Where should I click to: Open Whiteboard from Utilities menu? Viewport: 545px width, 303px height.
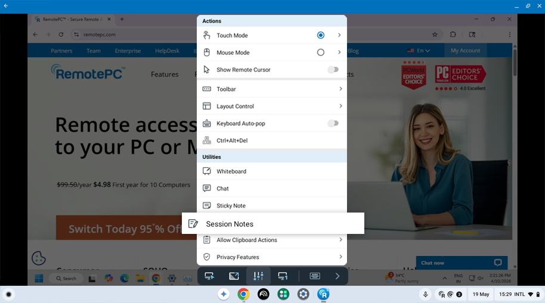(272, 171)
